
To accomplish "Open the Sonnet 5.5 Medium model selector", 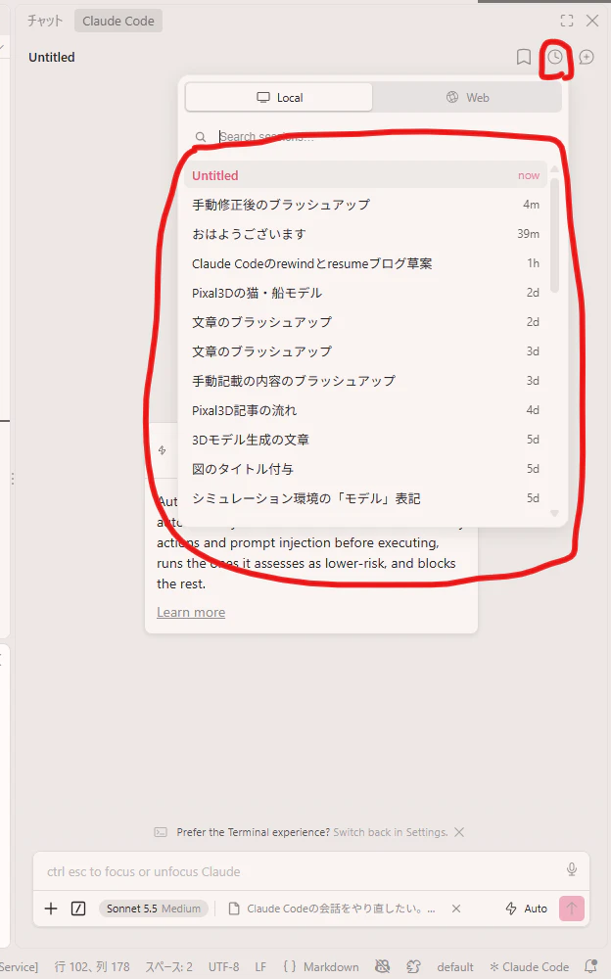I will [x=154, y=909].
